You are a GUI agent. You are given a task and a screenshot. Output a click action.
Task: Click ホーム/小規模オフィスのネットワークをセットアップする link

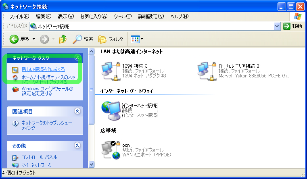pos(48,79)
